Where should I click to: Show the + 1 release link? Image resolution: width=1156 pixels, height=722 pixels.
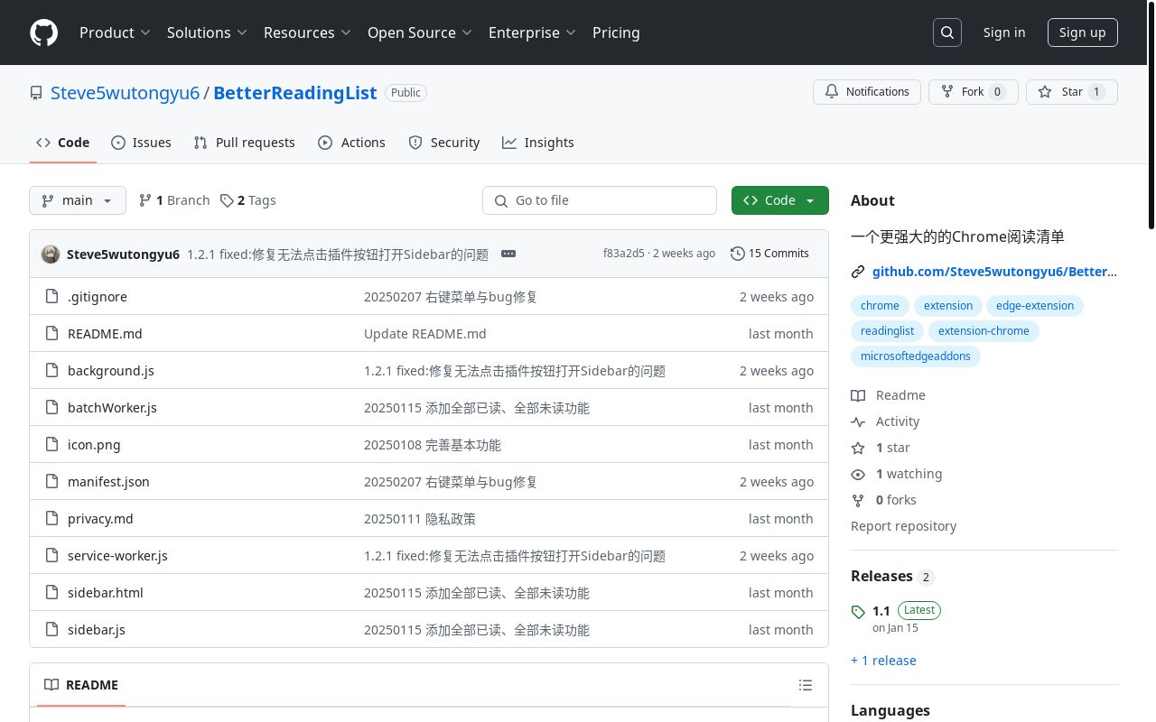[x=883, y=661]
